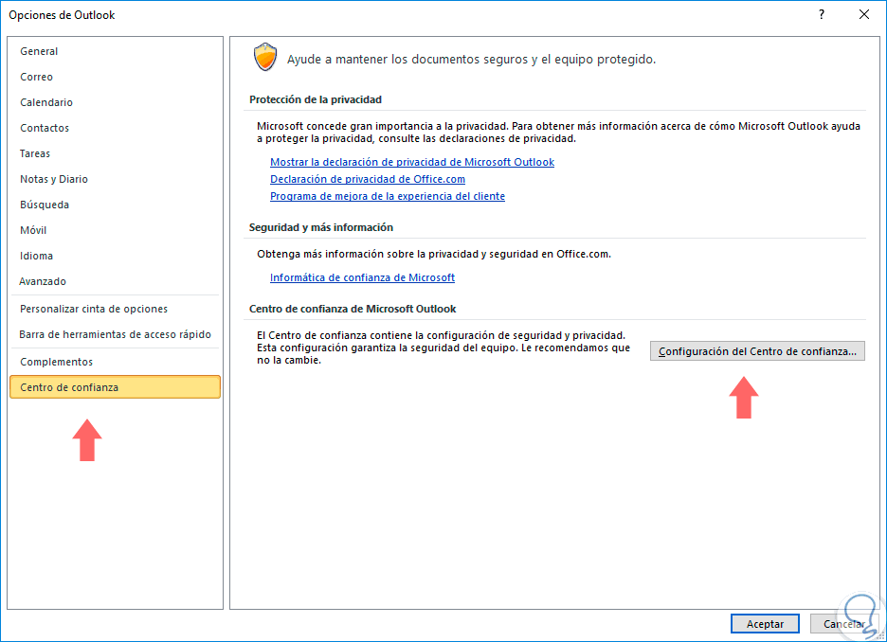Select Tareas in the sidebar
Image resolution: width=887 pixels, height=642 pixels.
coord(35,153)
